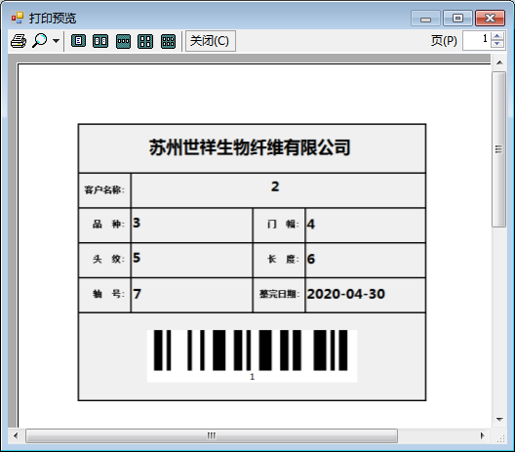This screenshot has height=452, width=515.
Task: Click the print preview window title icon
Action: coord(18,18)
